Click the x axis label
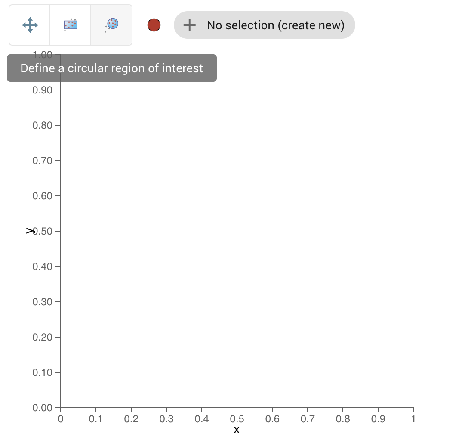468x440 pixels. click(x=237, y=429)
